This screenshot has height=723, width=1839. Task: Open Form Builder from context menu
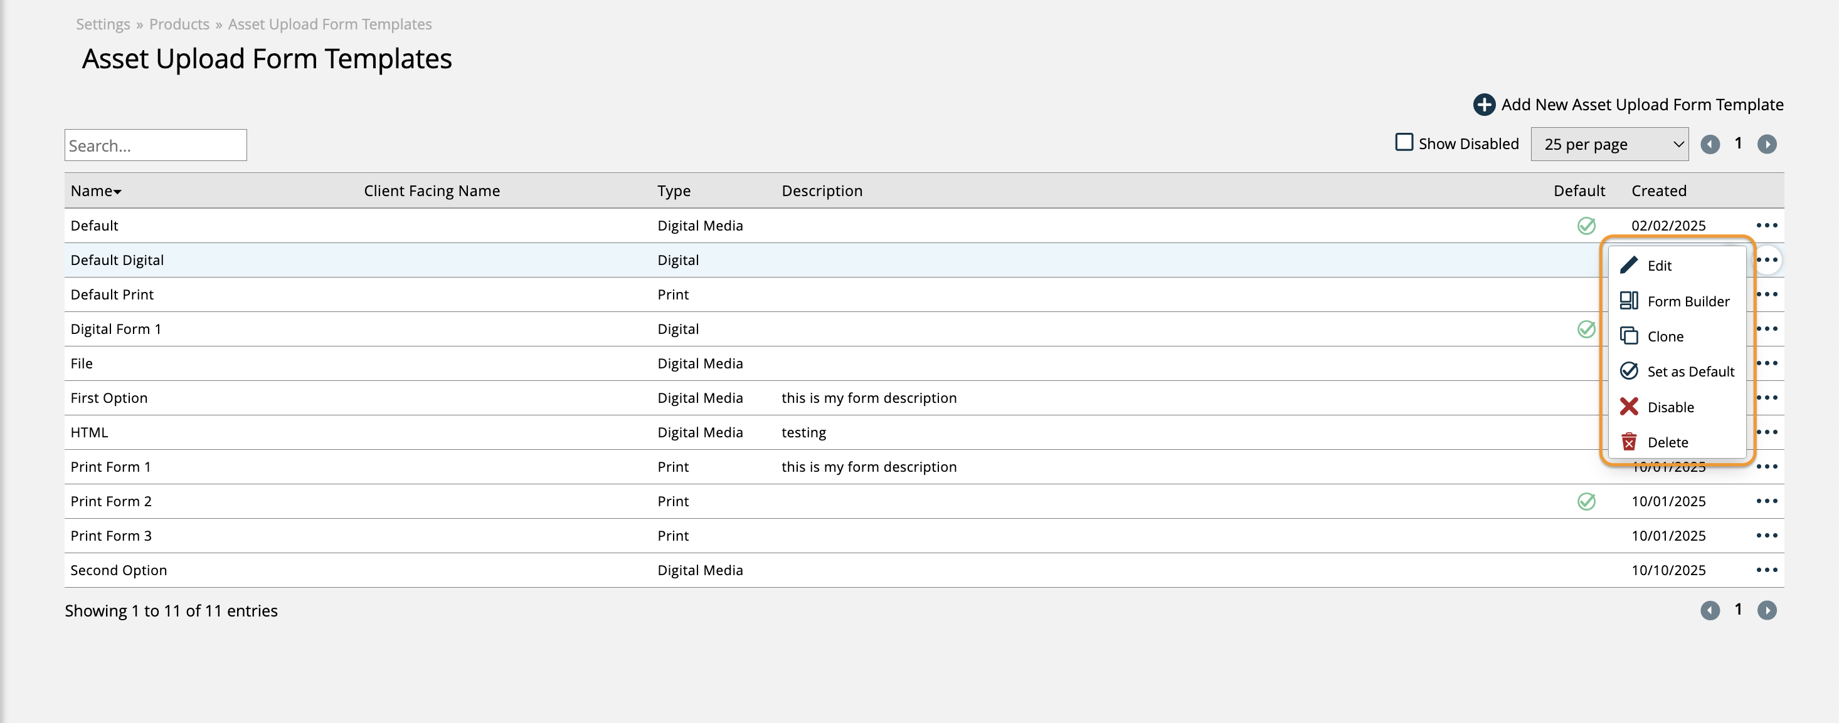(x=1688, y=301)
